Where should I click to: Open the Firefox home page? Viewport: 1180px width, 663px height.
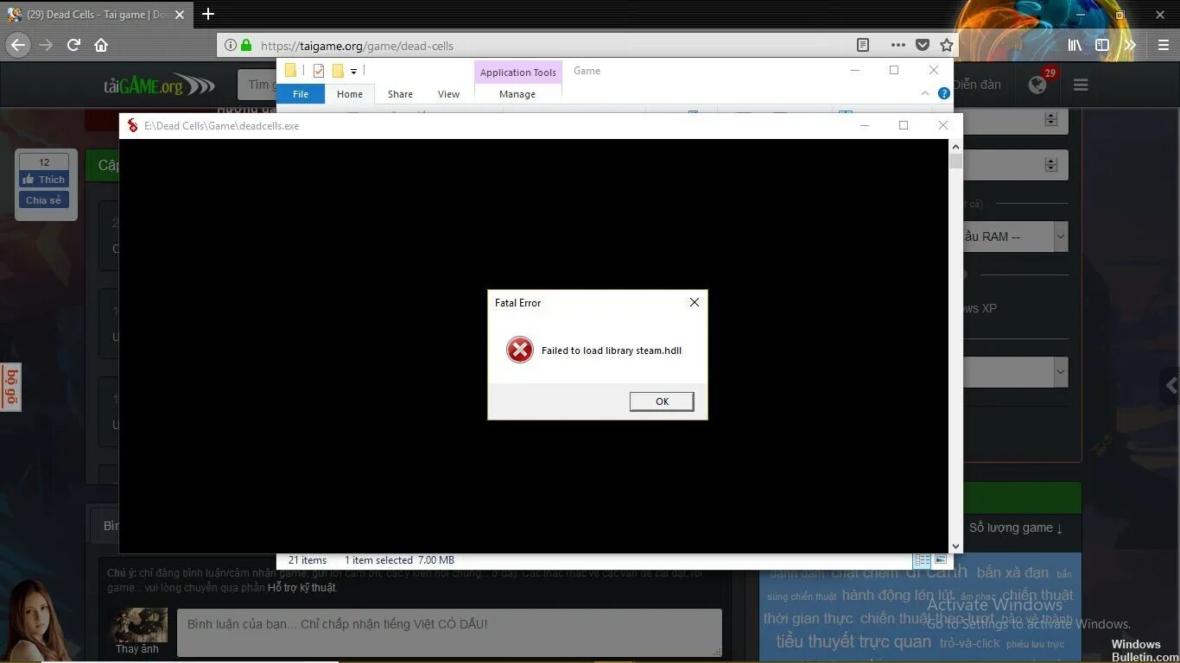click(x=101, y=45)
